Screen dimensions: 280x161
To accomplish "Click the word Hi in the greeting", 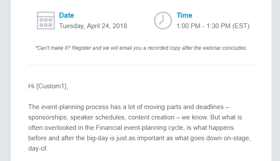I will [31, 86].
